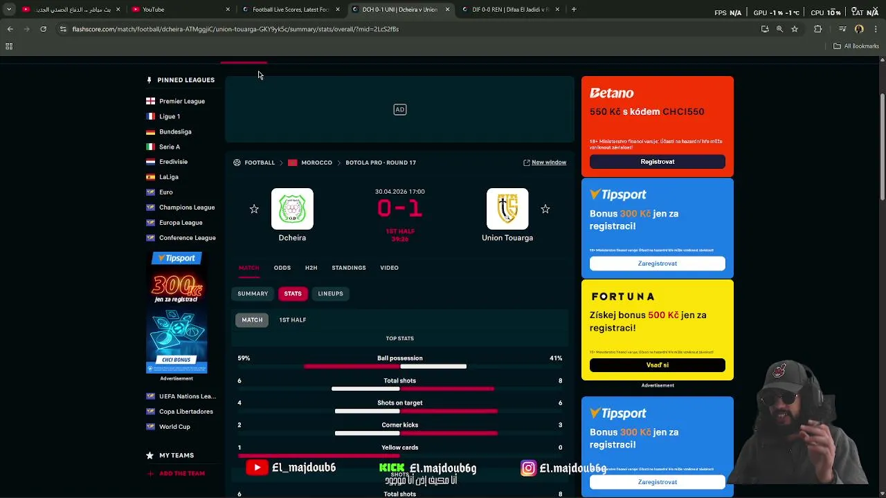Select the ODDS tab
886x498 pixels.
coord(282,268)
